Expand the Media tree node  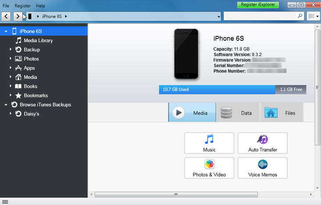(x=10, y=77)
